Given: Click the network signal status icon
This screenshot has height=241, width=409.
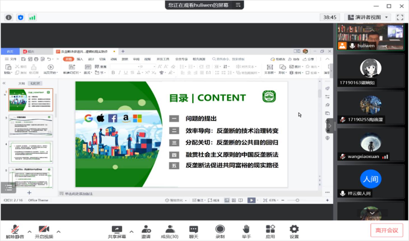Looking at the screenshot, I should click(x=32, y=17).
